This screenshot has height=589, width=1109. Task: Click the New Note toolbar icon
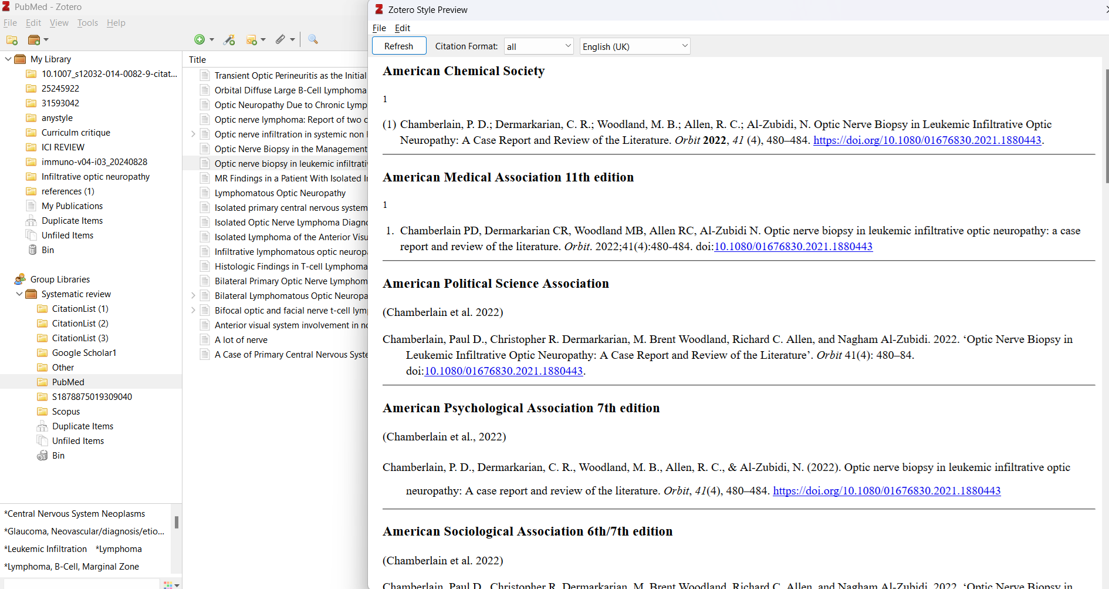[x=252, y=39]
